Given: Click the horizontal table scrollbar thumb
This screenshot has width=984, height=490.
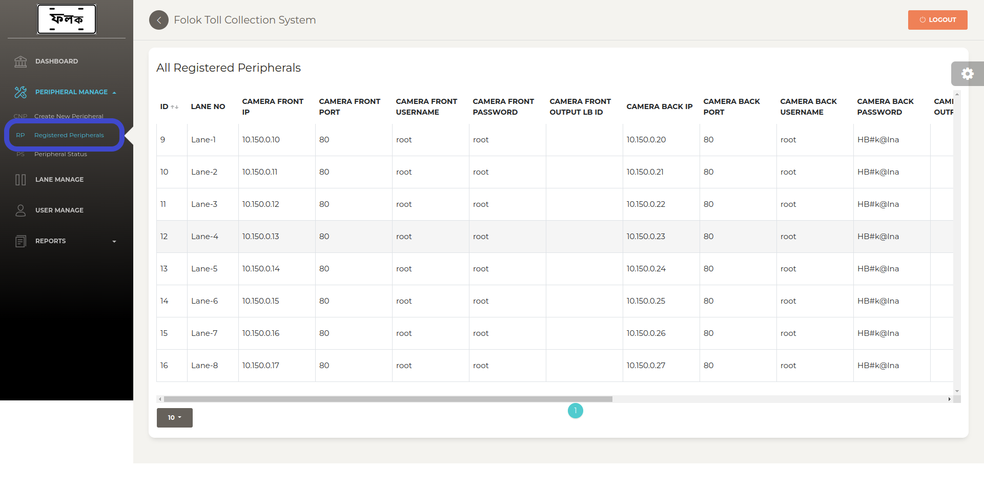Looking at the screenshot, I should [x=387, y=399].
